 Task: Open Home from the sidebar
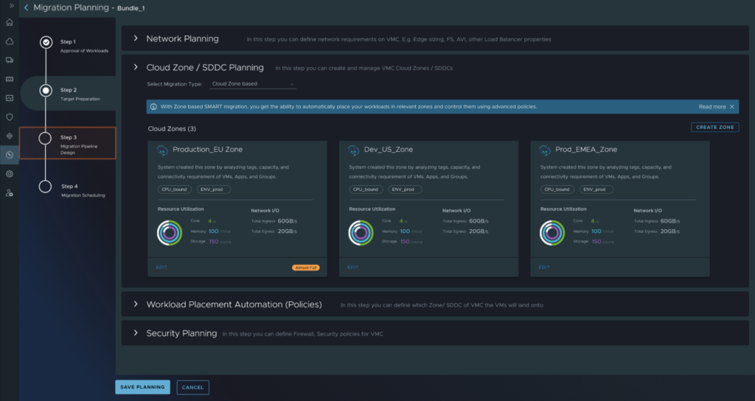(9, 22)
